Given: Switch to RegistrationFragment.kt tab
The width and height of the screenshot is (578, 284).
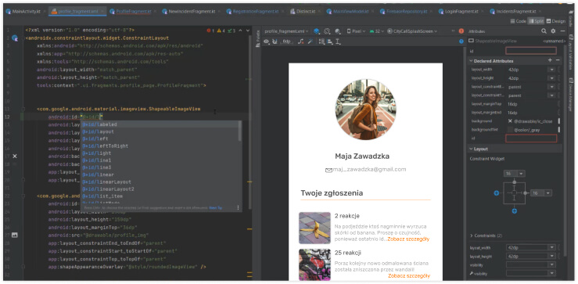Looking at the screenshot, I should tap(255, 12).
